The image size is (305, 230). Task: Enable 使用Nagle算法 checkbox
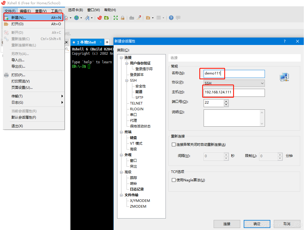[174, 180]
